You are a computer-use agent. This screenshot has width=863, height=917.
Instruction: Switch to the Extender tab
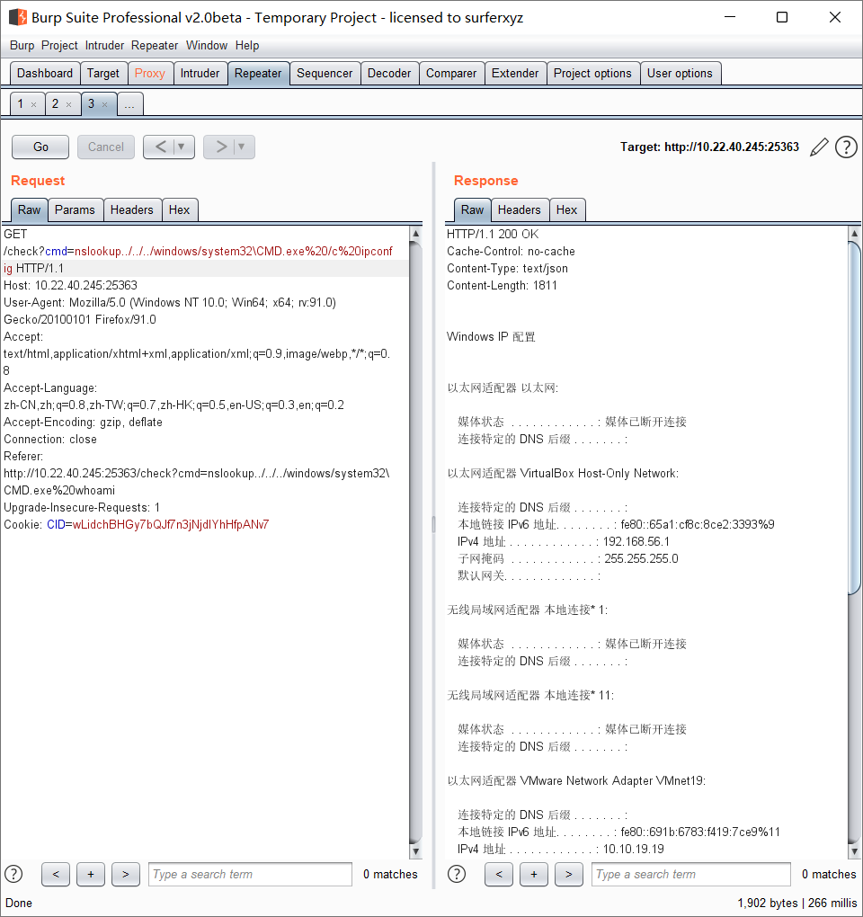[514, 74]
